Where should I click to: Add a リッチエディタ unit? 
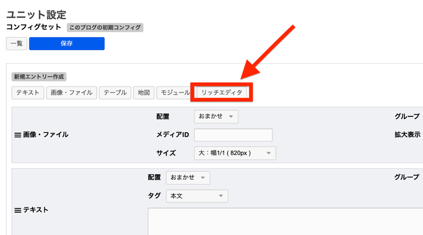(222, 93)
